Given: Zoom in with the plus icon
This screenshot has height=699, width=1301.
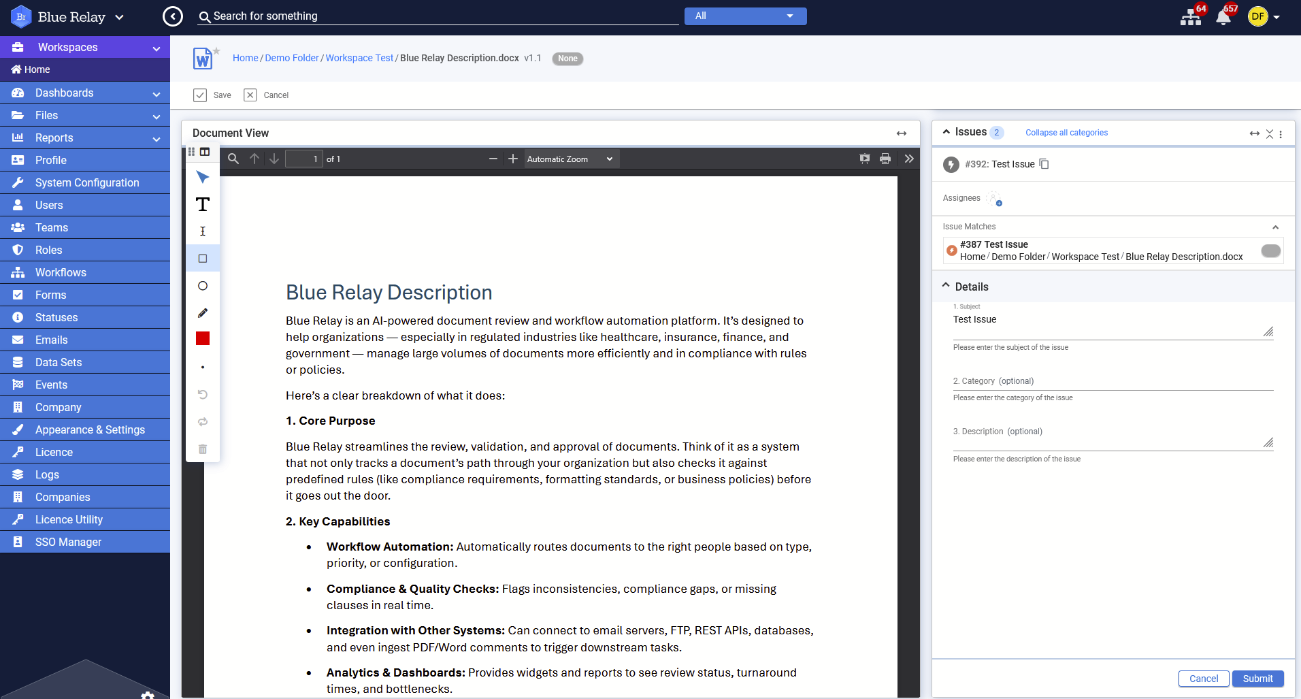Looking at the screenshot, I should coord(513,159).
